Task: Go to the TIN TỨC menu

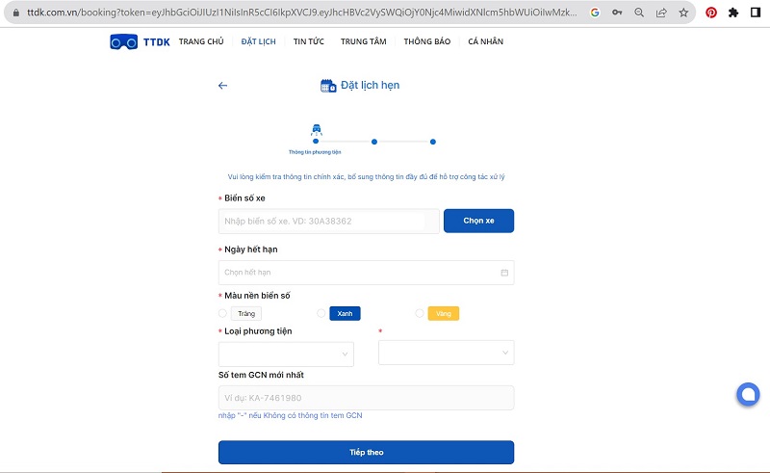Action: (x=308, y=41)
